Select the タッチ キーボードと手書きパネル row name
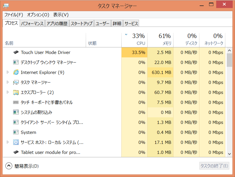This screenshot has width=235, height=177. (x=47, y=102)
